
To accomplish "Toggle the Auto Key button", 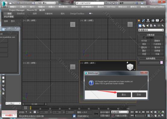I will point(105,112).
